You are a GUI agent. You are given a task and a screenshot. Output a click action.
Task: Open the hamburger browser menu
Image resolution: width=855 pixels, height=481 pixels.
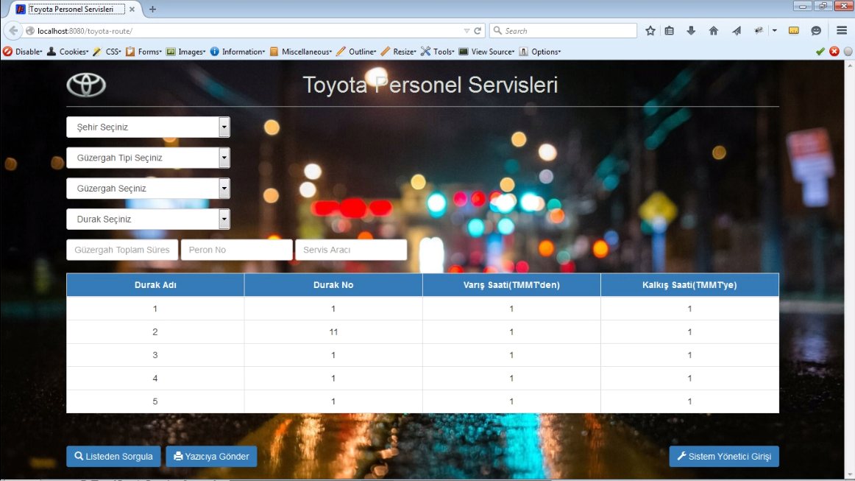pos(842,31)
